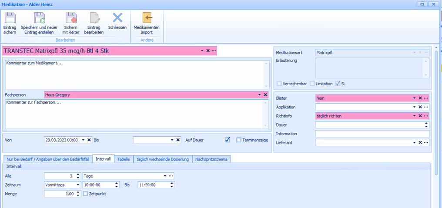Screen dimensions: 442x208
Task: Click the ellipsis button next to Blister
Action: [426, 98]
